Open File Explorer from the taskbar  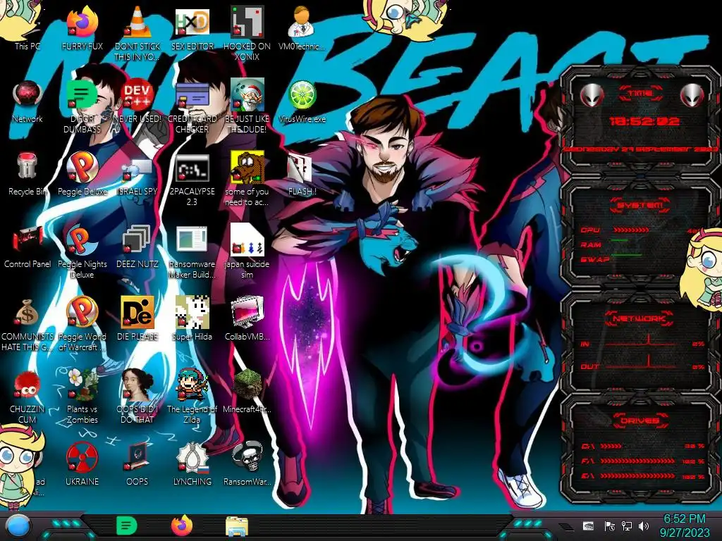coord(237,526)
